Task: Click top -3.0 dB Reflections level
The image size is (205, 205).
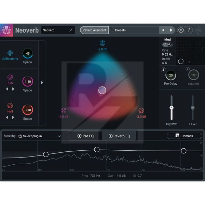Action: (102, 49)
